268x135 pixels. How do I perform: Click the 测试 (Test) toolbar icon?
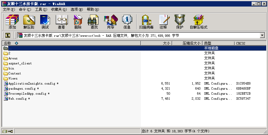(45, 21)
